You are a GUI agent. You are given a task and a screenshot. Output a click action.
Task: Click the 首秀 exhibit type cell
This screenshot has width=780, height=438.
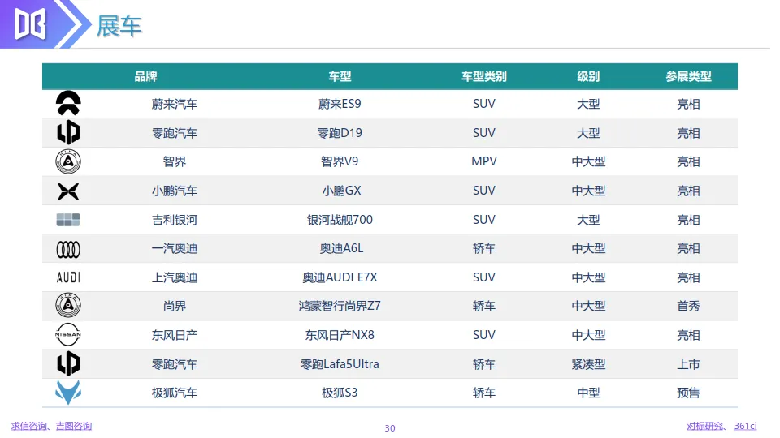(x=688, y=306)
